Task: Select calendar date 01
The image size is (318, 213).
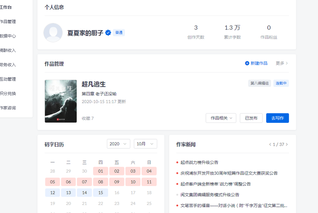Action: pos(101,171)
